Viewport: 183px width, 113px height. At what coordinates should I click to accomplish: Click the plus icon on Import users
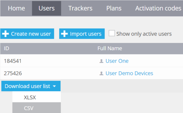[64, 34]
